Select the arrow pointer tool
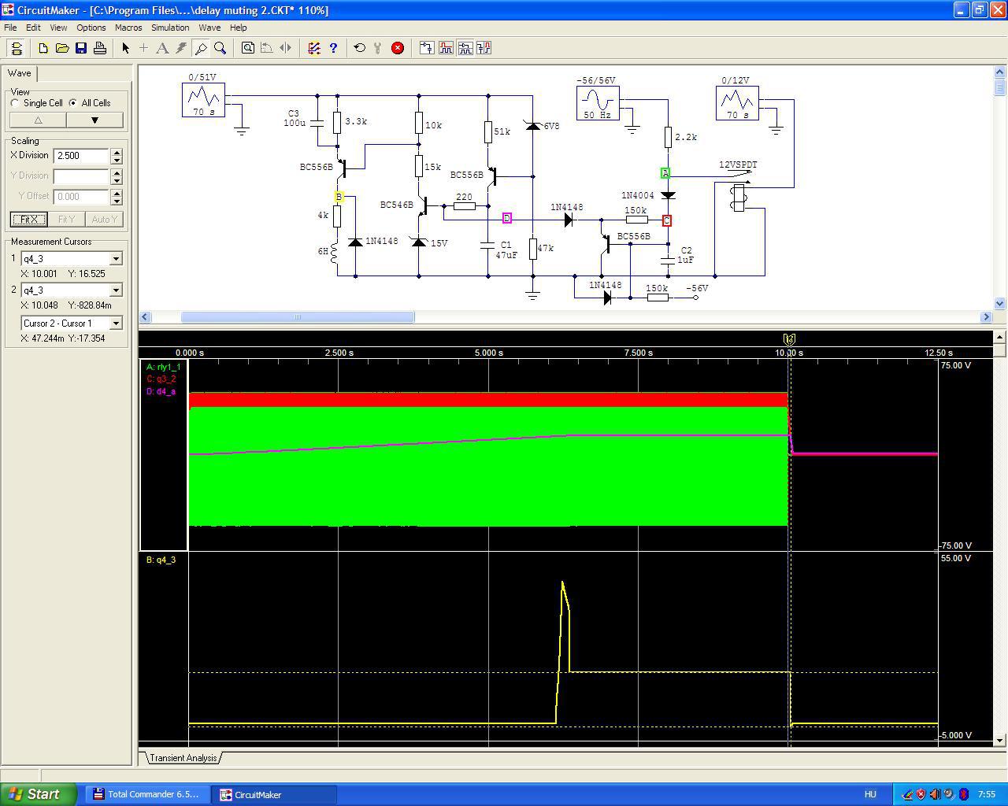This screenshot has height=806, width=1008. pyautogui.click(x=125, y=48)
